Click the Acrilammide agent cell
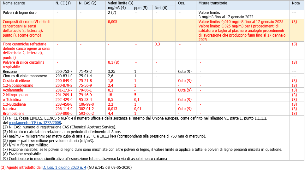 13,90
